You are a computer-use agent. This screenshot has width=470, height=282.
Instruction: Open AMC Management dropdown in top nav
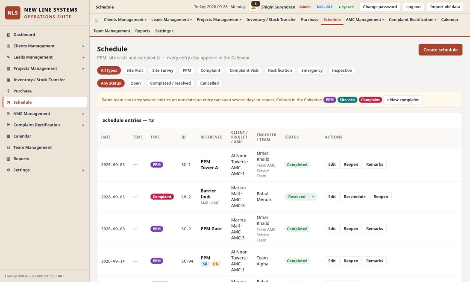(x=365, y=20)
